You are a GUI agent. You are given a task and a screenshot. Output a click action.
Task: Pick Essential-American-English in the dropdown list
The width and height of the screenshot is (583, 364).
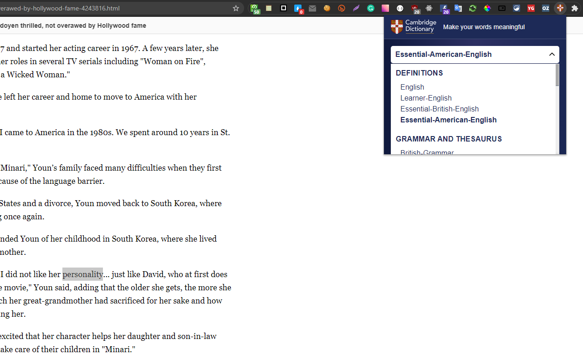(x=448, y=120)
